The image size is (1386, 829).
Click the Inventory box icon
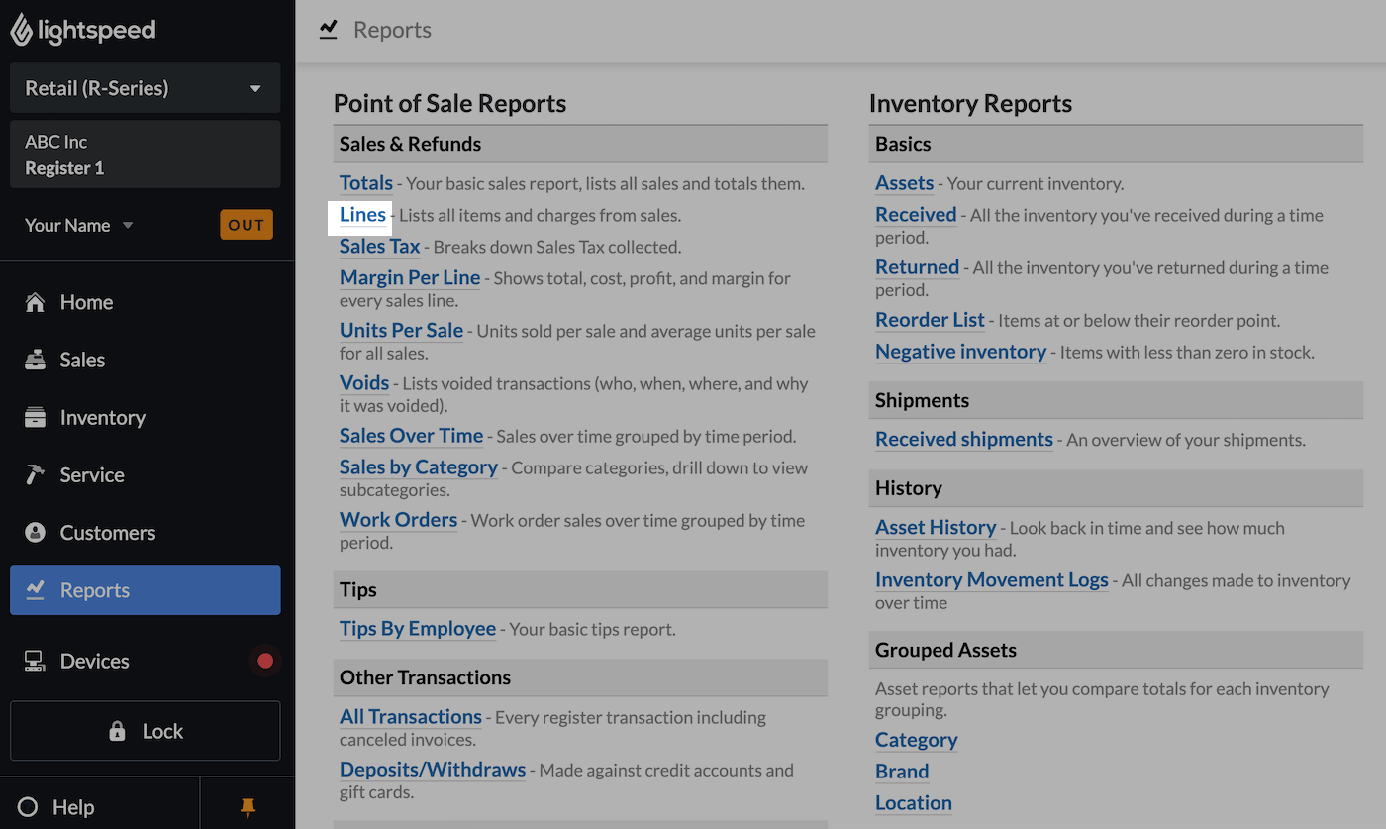click(35, 417)
